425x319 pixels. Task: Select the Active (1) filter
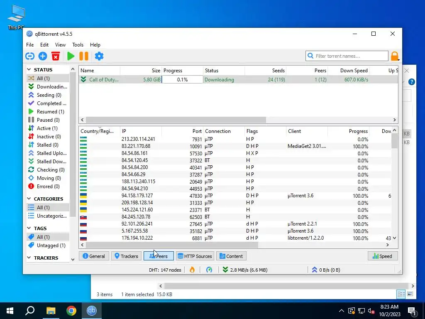48,128
